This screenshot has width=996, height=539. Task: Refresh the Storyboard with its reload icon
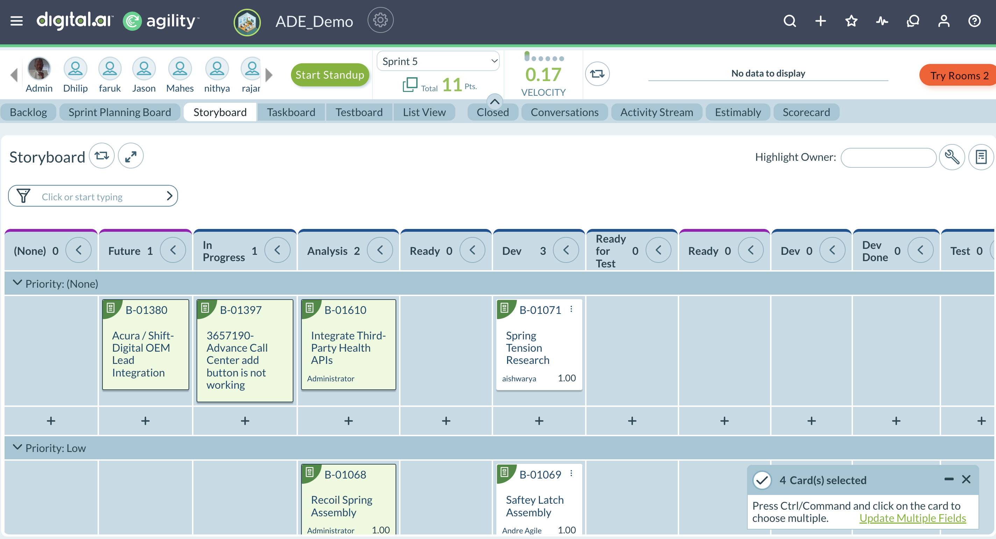point(102,156)
